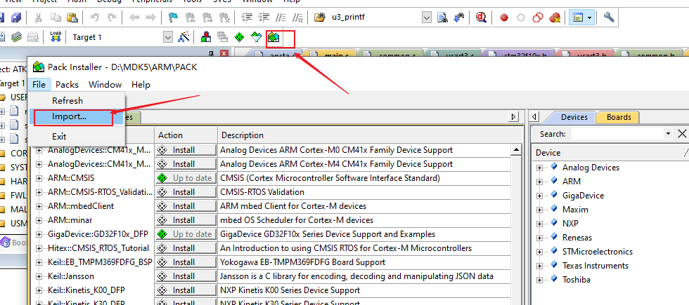Toggle enable/disable breakpoint white circle icon
This screenshot has height=305, width=689.
[521, 18]
